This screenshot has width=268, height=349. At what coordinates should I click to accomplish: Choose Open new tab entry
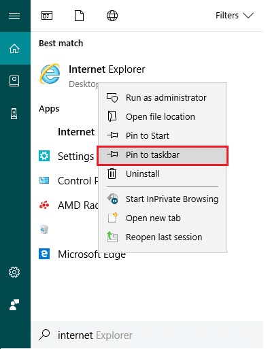click(163, 218)
